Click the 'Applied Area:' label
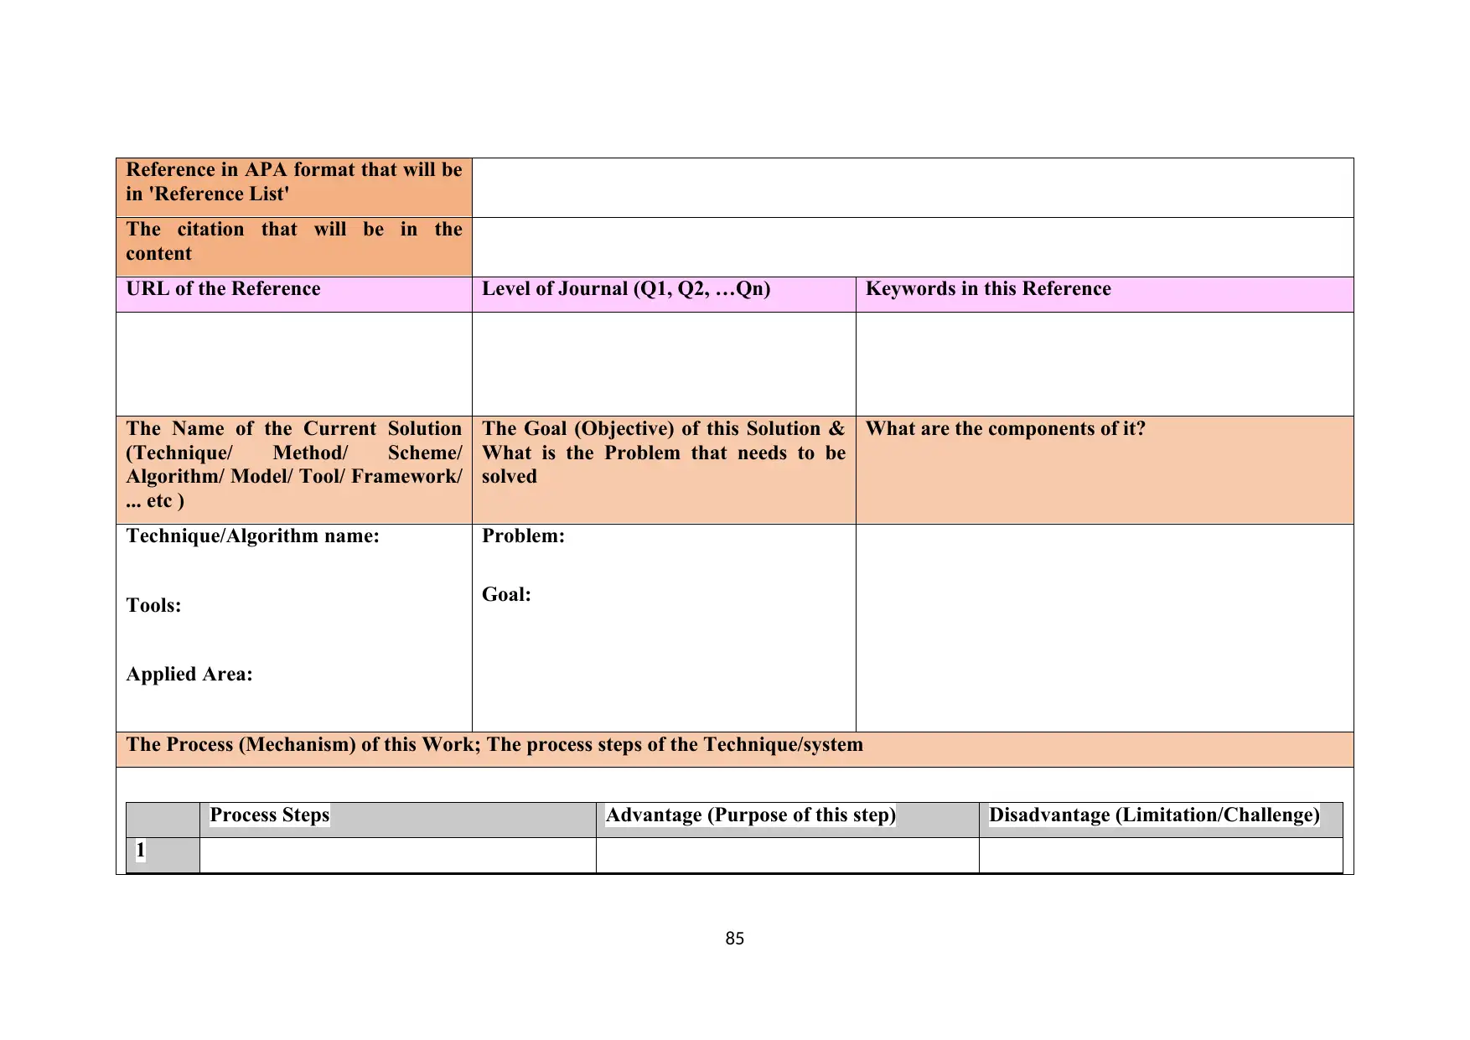 189,675
